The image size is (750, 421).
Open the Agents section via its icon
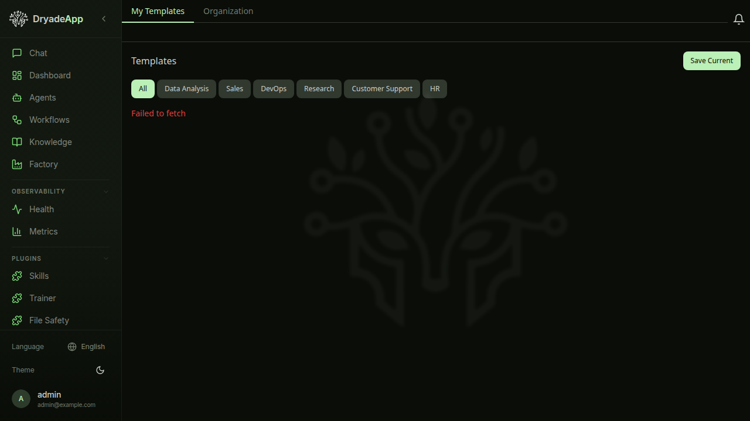(x=18, y=97)
